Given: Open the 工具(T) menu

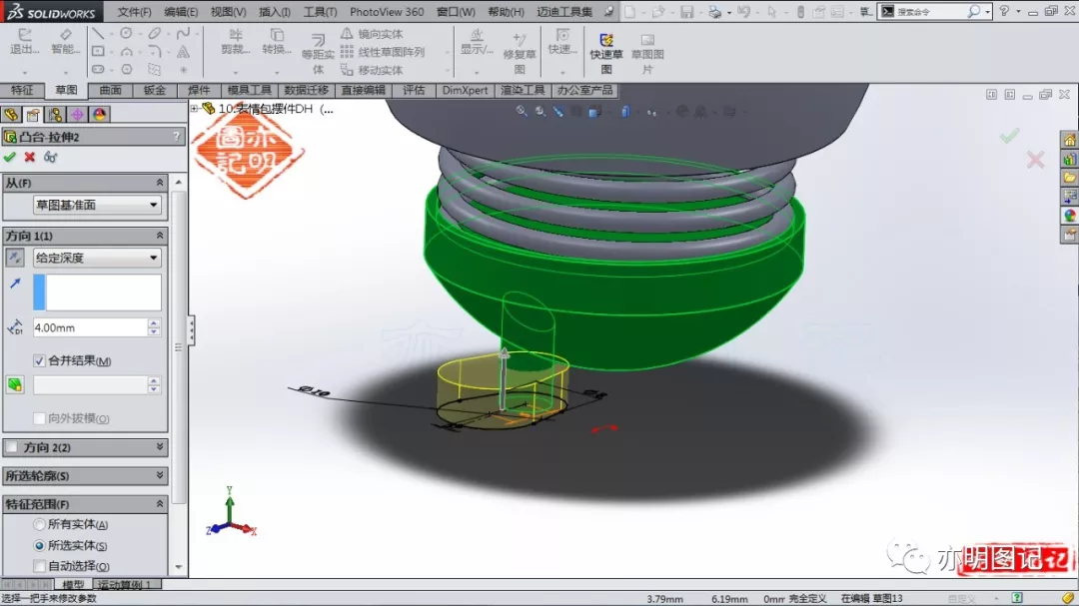Looking at the screenshot, I should (x=320, y=12).
